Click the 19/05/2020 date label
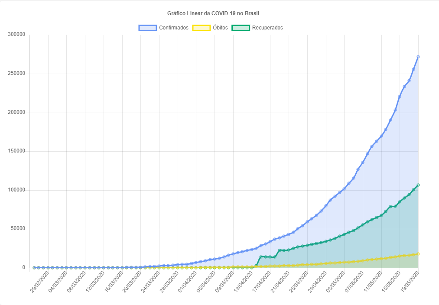 (410, 282)
